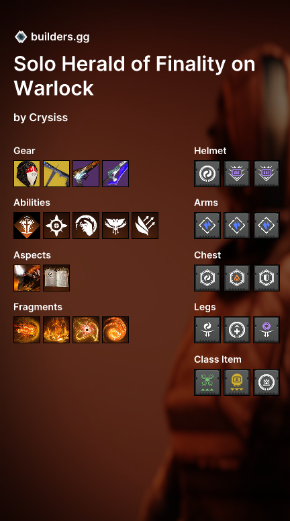The height and width of the screenshot is (521, 290).
Task: Open the book aspect under Aspects
Action: click(56, 278)
